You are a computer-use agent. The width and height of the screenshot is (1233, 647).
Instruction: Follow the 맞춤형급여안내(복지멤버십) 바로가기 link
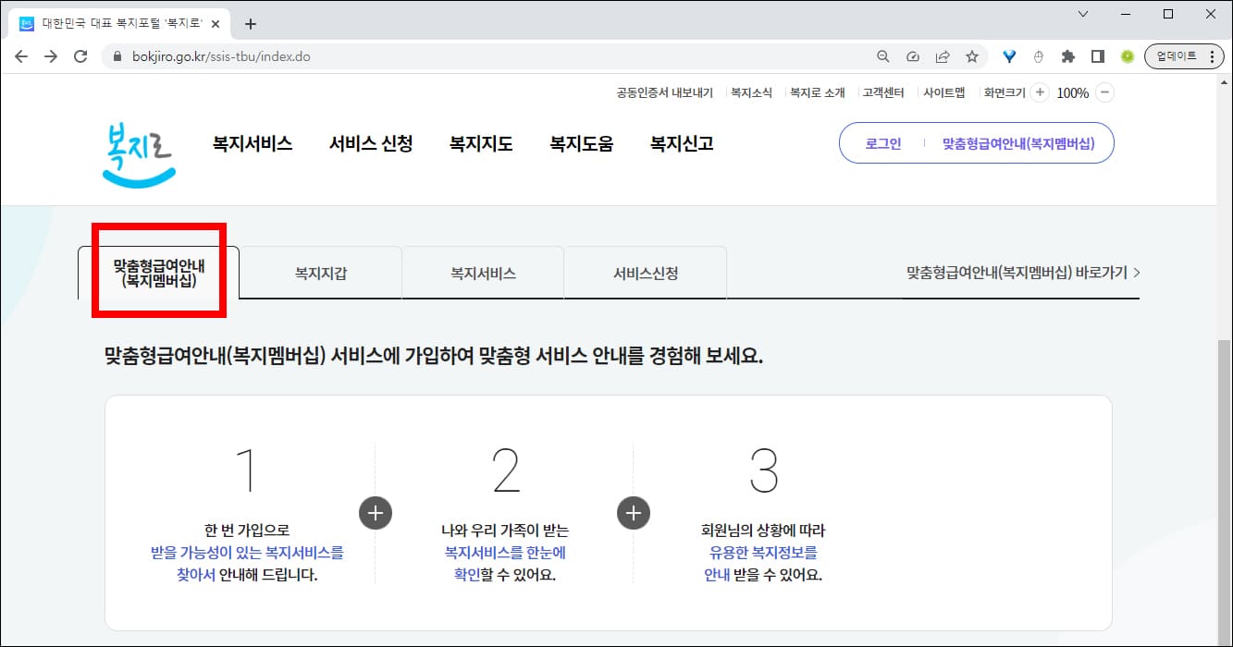click(x=1018, y=272)
